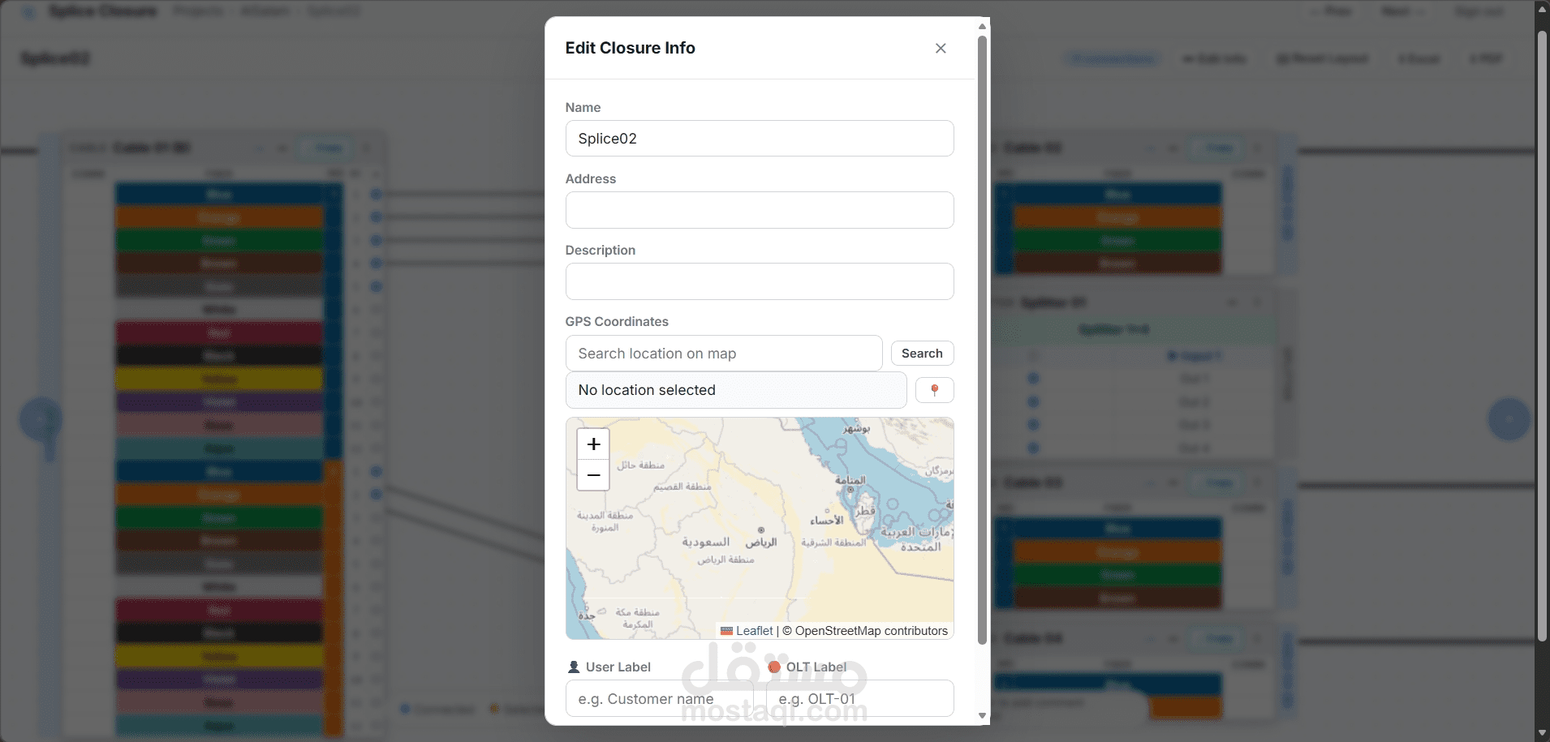This screenshot has width=1550, height=742.
Task: Zoom in on the map
Action: click(x=593, y=444)
